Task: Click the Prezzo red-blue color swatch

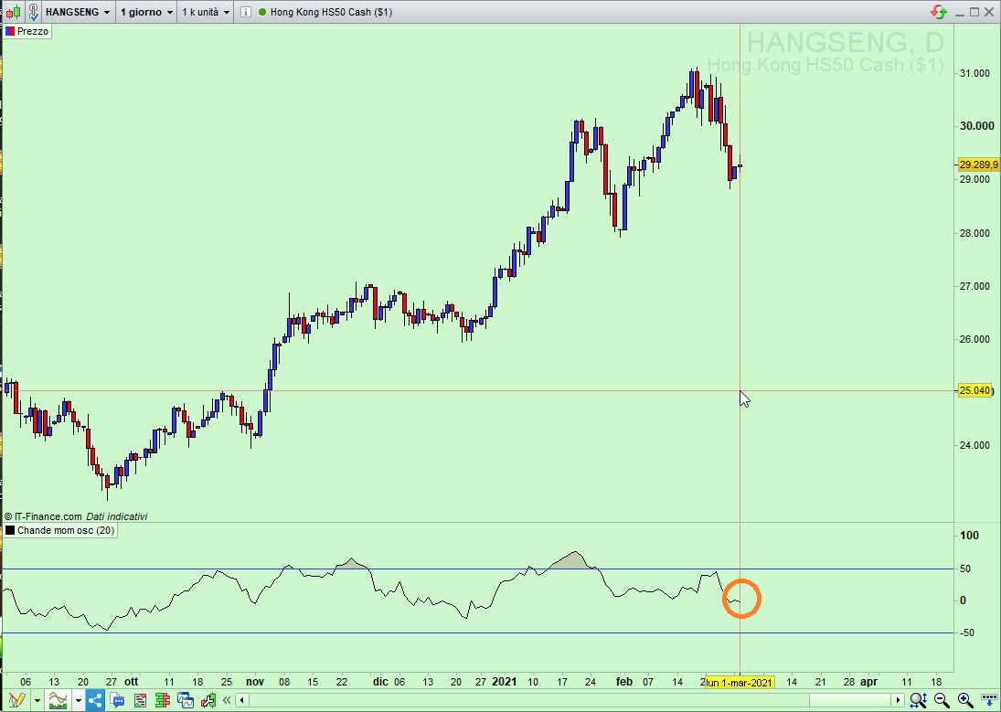Action: point(9,31)
